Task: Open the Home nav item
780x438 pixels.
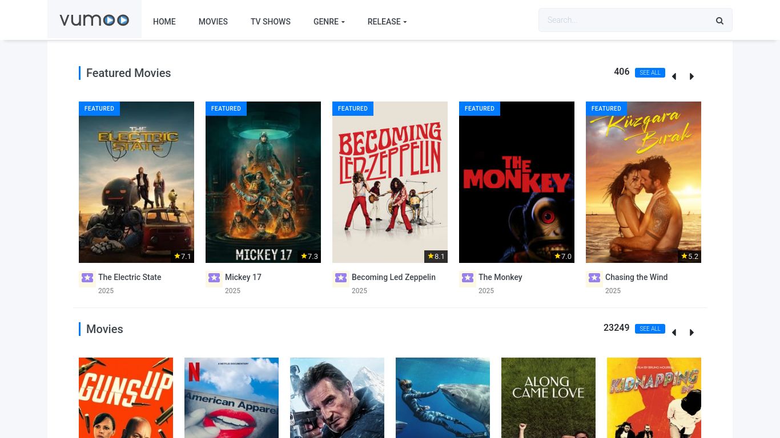Action: coord(164,22)
